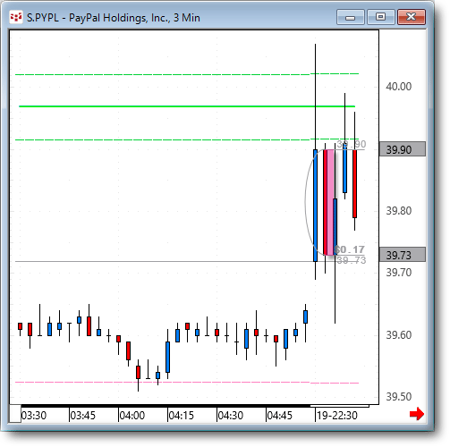Click the 40.00 price scale label
The height and width of the screenshot is (447, 450).
pyautogui.click(x=399, y=87)
